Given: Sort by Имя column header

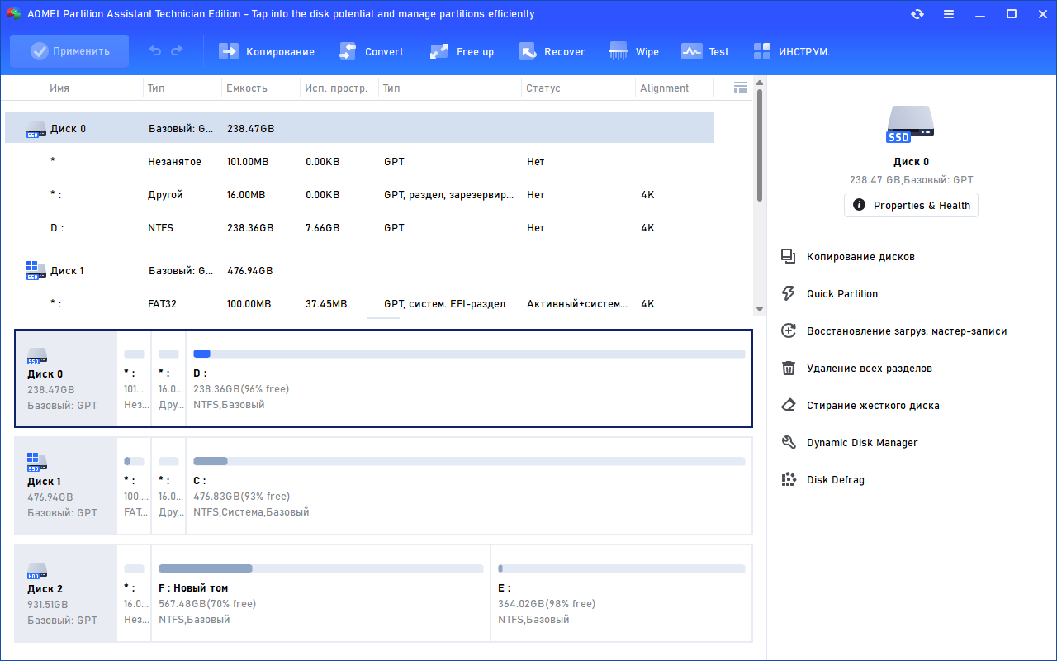Looking at the screenshot, I should click(x=59, y=88).
